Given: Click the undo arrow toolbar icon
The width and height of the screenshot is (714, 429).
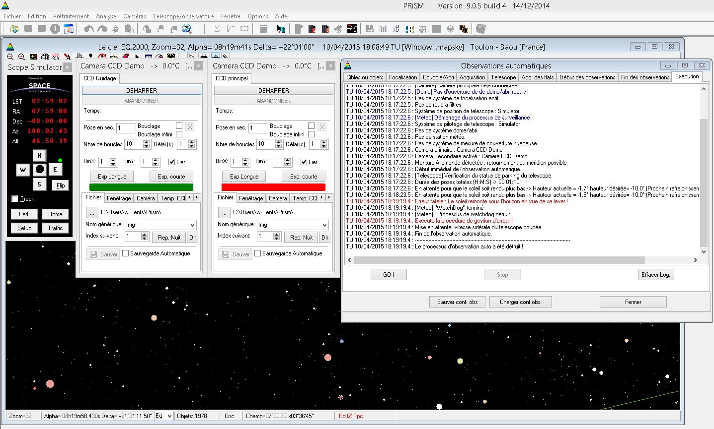Looking at the screenshot, I should tap(88, 29).
